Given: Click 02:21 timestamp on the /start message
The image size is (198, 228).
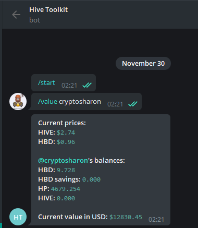Looking at the screenshot, I should 69,86.
